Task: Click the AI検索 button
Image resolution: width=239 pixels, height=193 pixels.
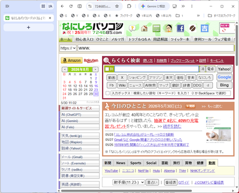Action: click(150, 85)
